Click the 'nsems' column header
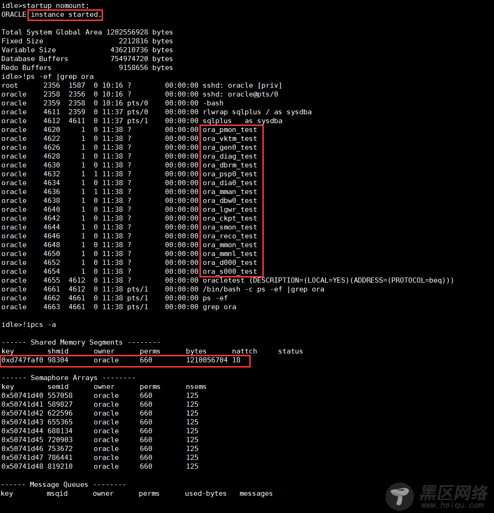Viewport: 494px width, 513px height. pyautogui.click(x=196, y=387)
